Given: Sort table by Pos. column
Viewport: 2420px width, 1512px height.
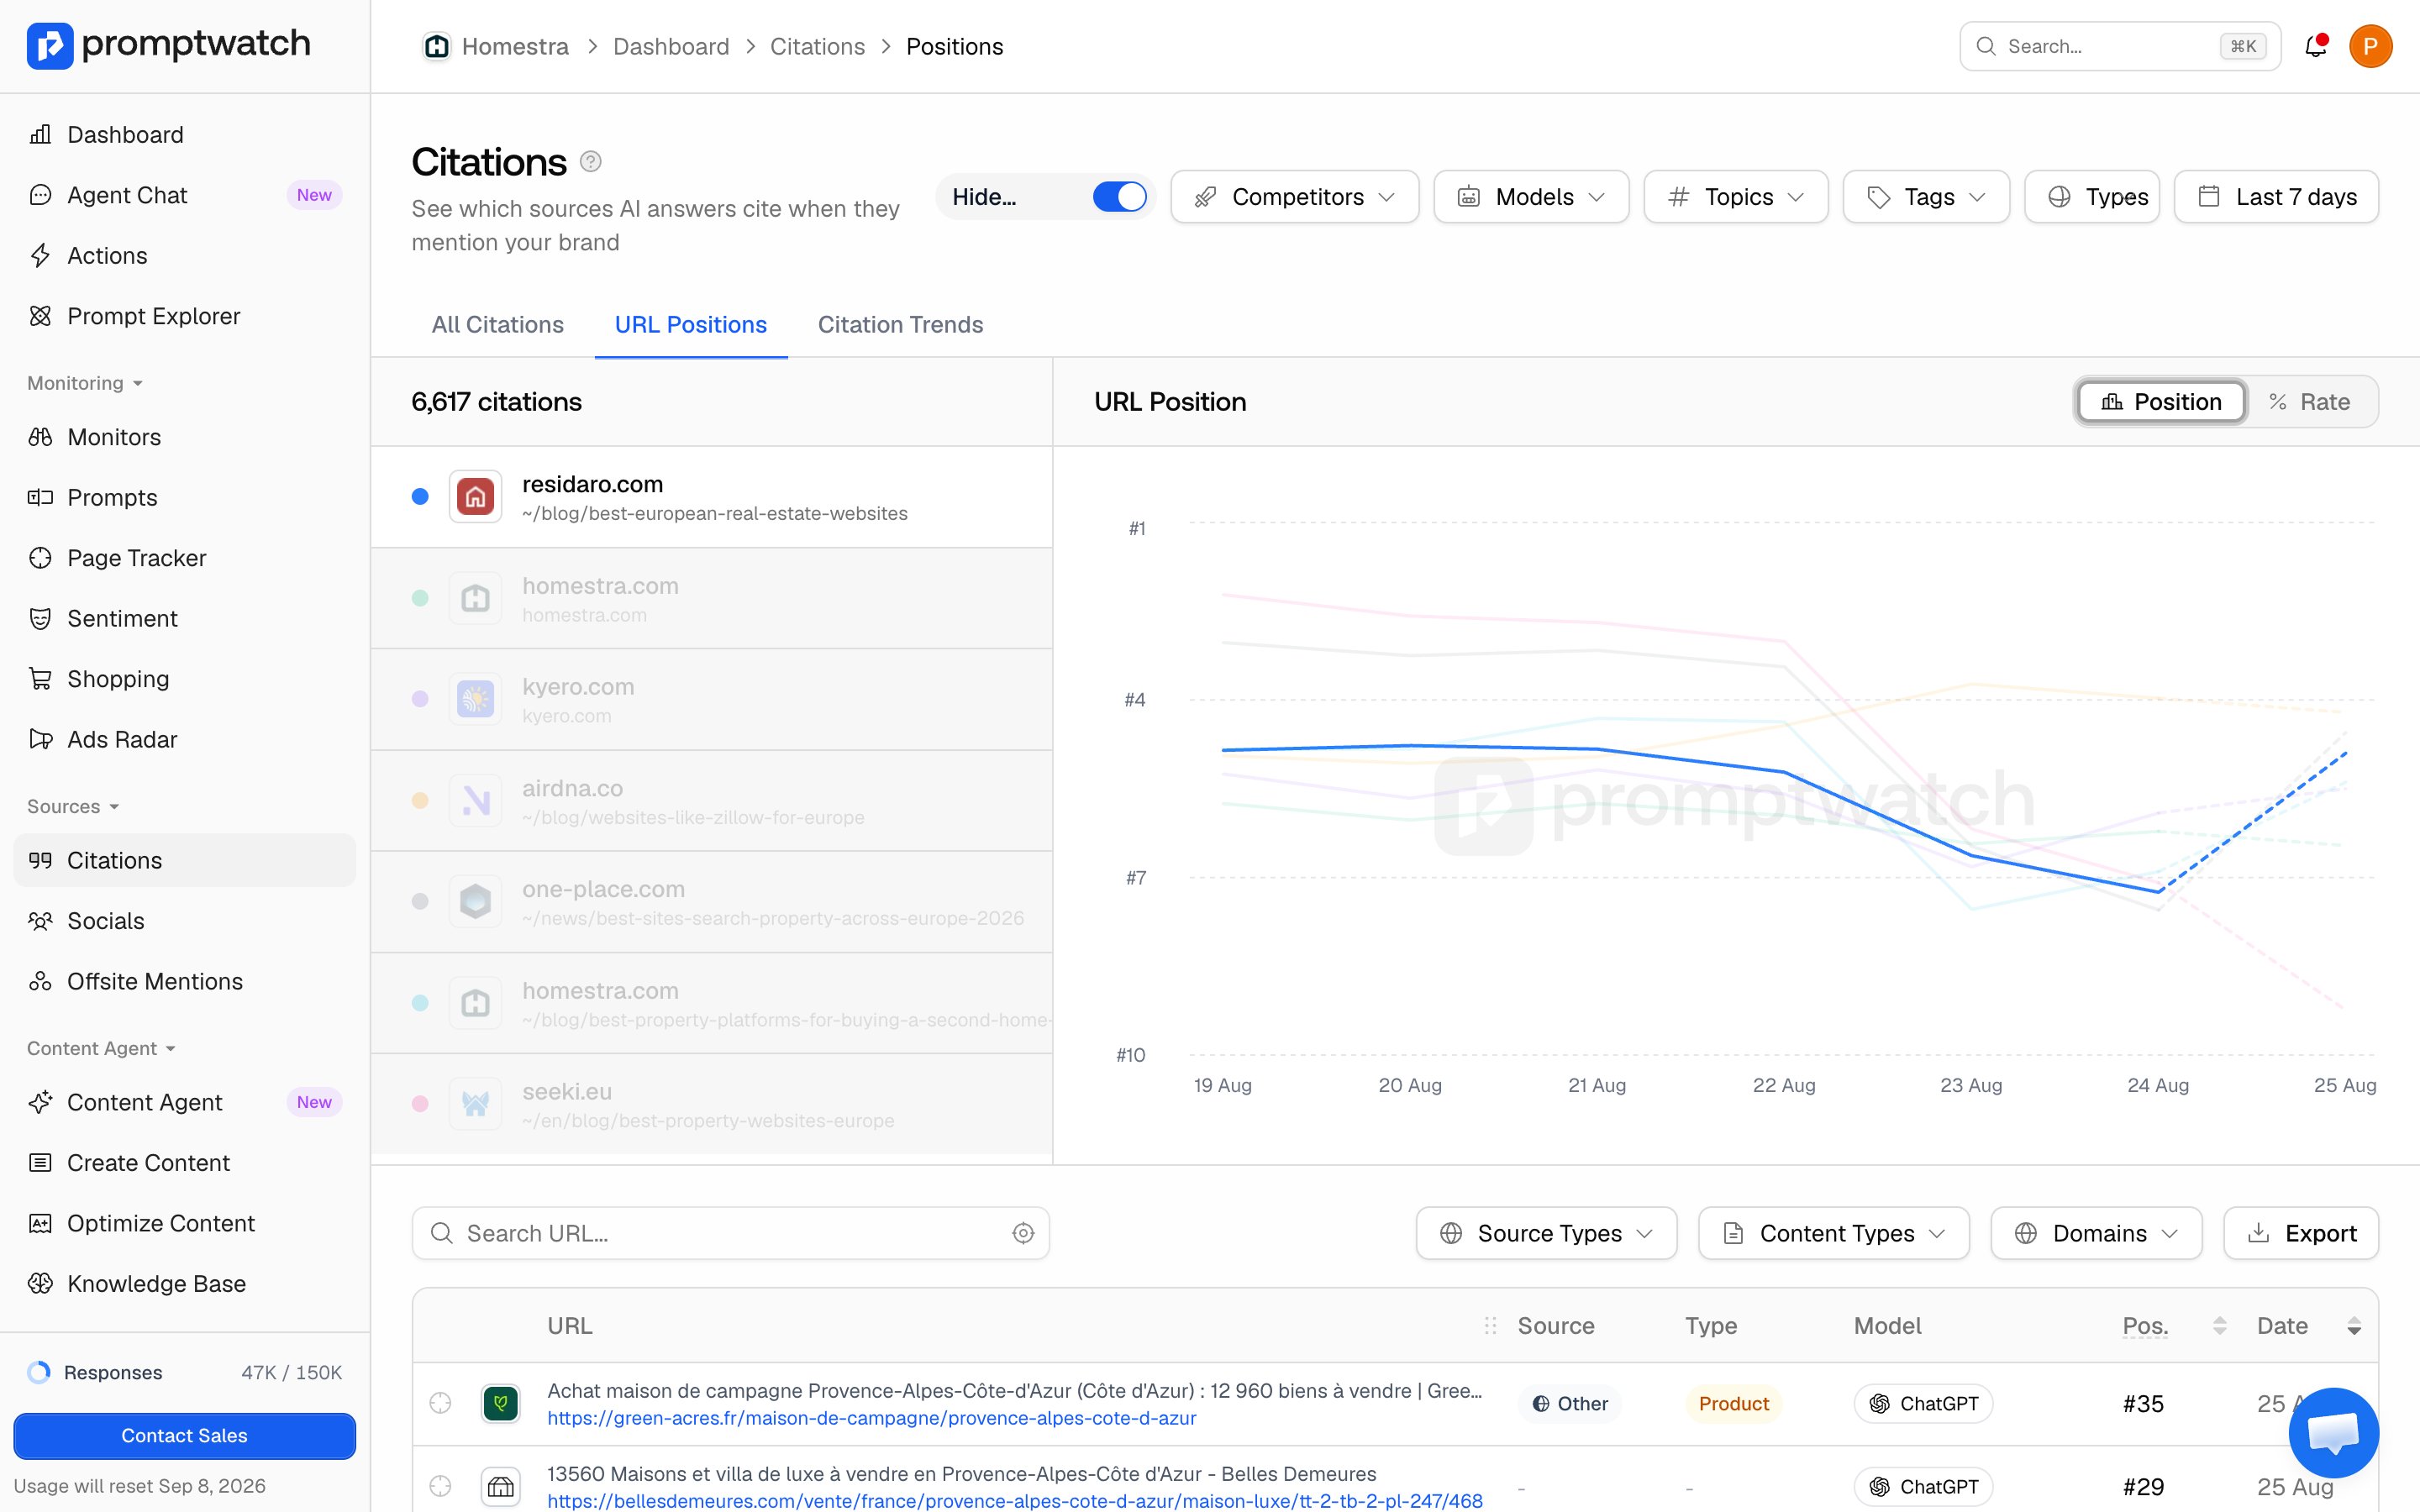Looking at the screenshot, I should coord(2173,1326).
